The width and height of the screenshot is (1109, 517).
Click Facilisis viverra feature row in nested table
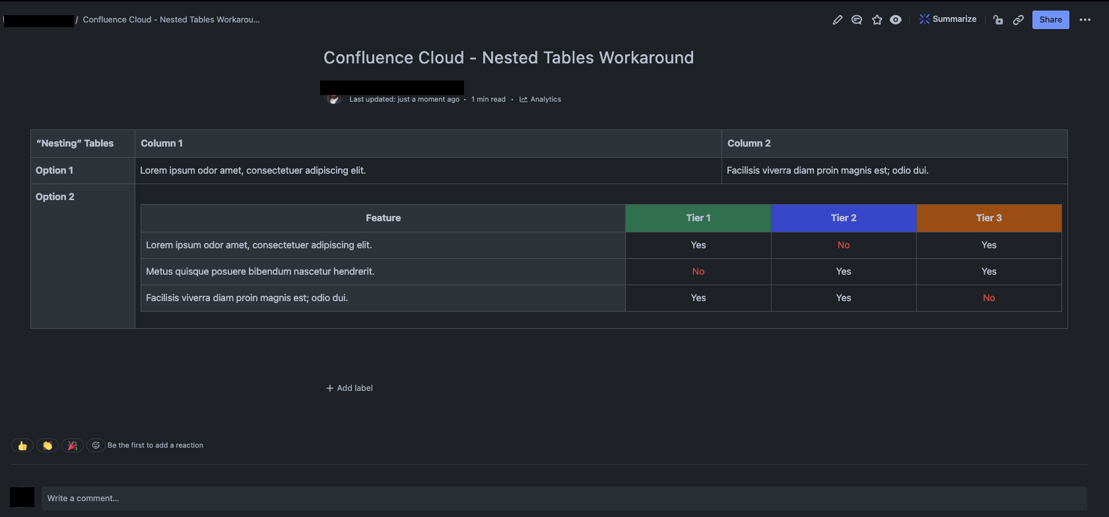pyautogui.click(x=383, y=298)
